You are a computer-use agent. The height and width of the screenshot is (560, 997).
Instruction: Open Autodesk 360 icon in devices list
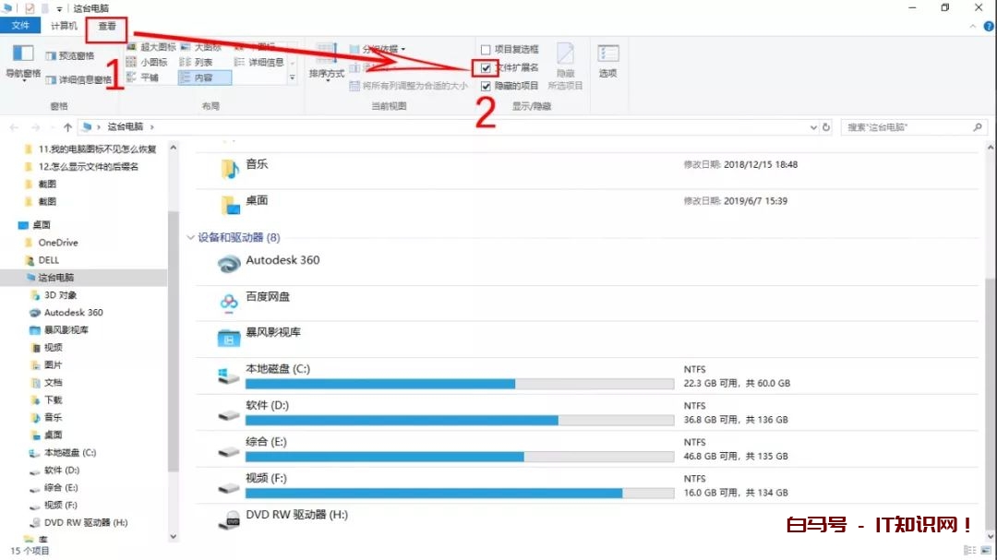[x=229, y=264]
